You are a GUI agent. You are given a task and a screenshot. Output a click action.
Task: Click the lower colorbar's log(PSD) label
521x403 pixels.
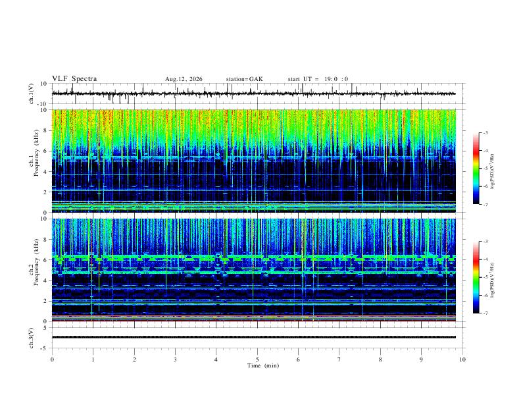493,281
